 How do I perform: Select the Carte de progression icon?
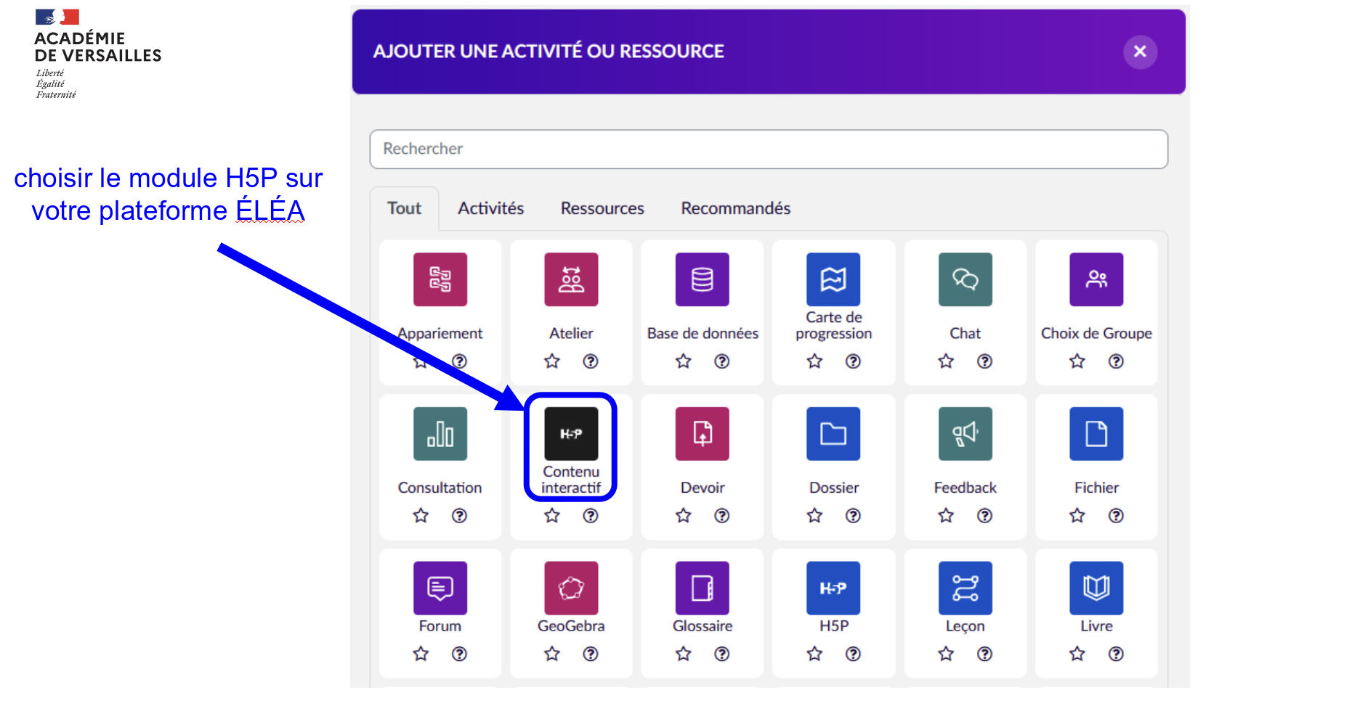tap(833, 279)
